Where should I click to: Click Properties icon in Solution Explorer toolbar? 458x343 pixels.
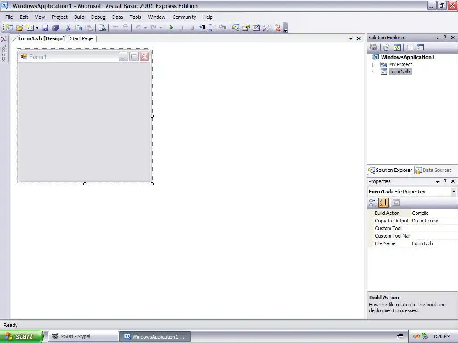tap(374, 47)
